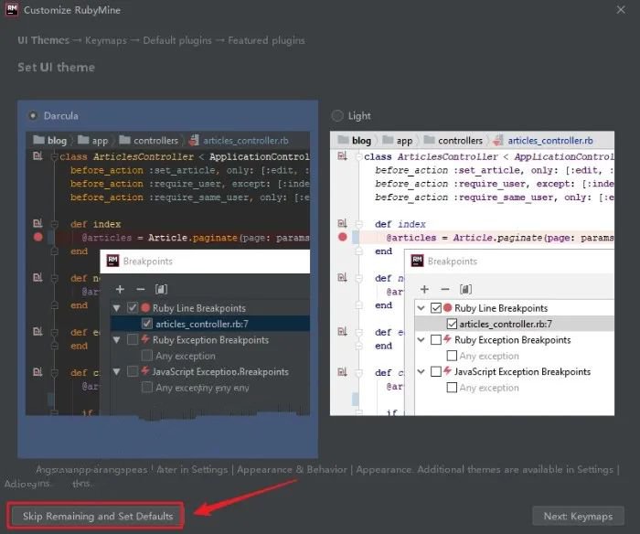Open the Keymaps step in breadcrumb
Viewport: 640px width, 534px height.
[106, 40]
